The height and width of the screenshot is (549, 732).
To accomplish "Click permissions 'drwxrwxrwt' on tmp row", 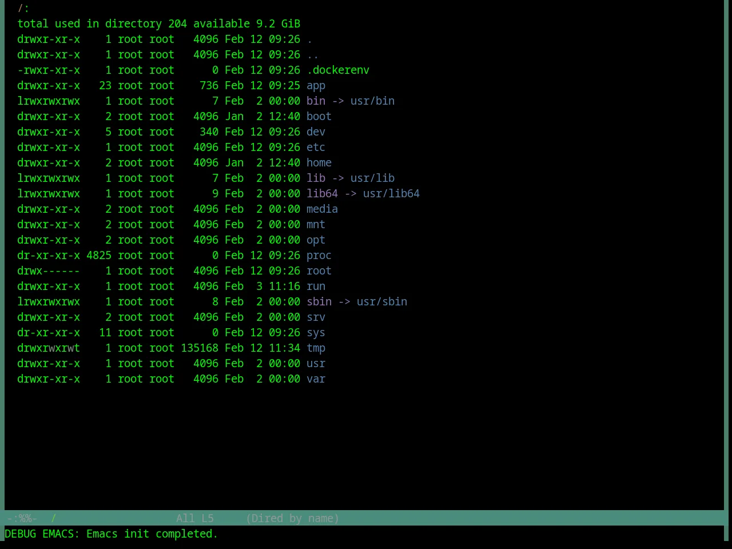I will [49, 348].
